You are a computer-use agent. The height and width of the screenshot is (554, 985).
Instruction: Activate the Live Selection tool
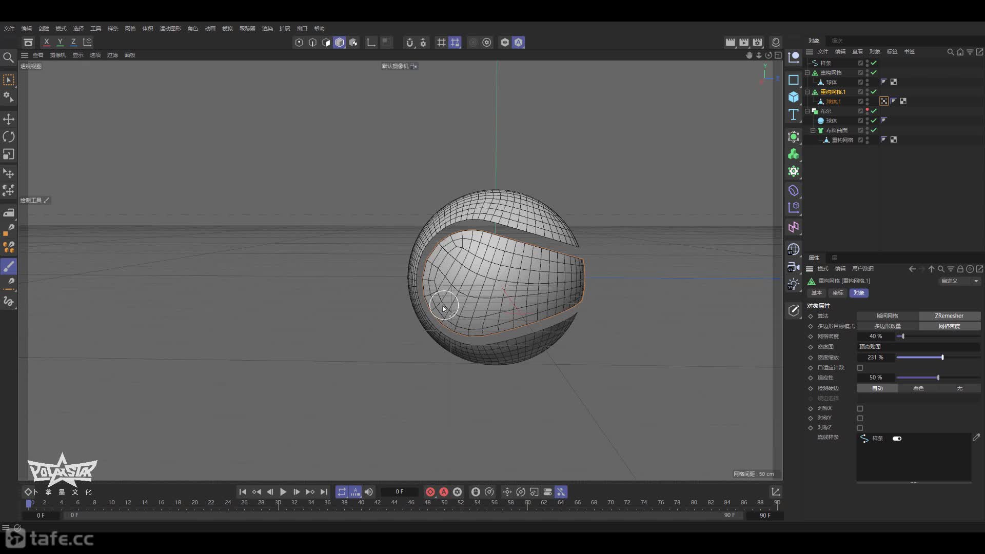coord(9,80)
